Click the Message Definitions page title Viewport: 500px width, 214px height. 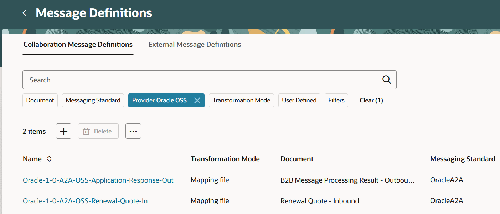coord(94,13)
